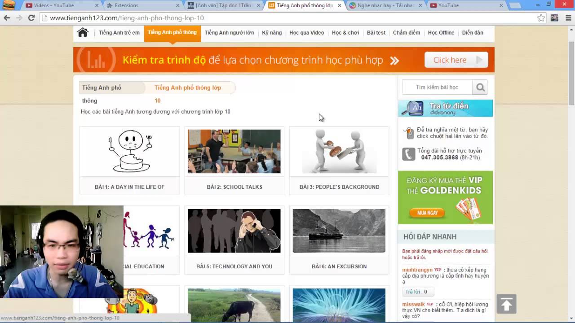Click the browser forward arrow
This screenshot has width=575, height=323.
click(x=19, y=18)
